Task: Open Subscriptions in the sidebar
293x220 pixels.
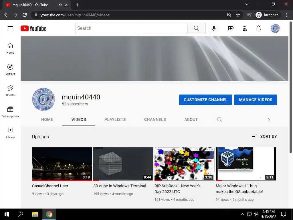Action: pyautogui.click(x=10, y=112)
